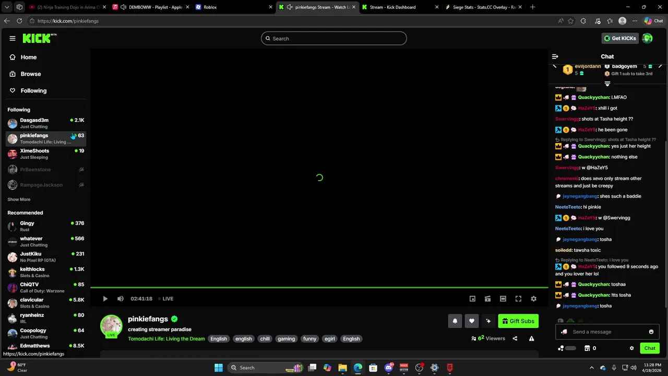Expand the gift leaderboard dropdown

click(607, 84)
